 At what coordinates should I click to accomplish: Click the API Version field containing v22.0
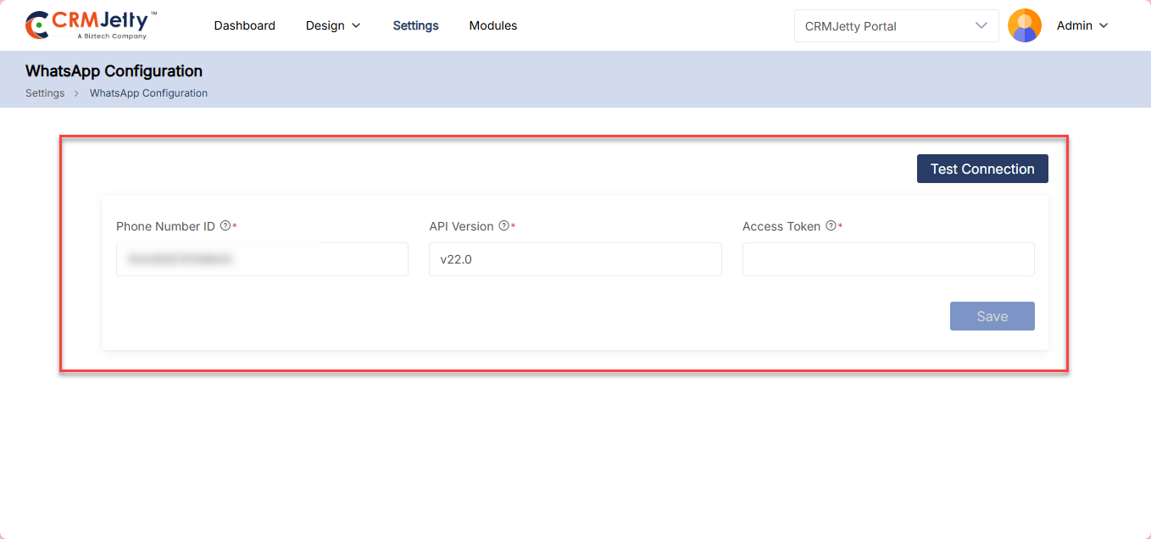click(x=575, y=259)
